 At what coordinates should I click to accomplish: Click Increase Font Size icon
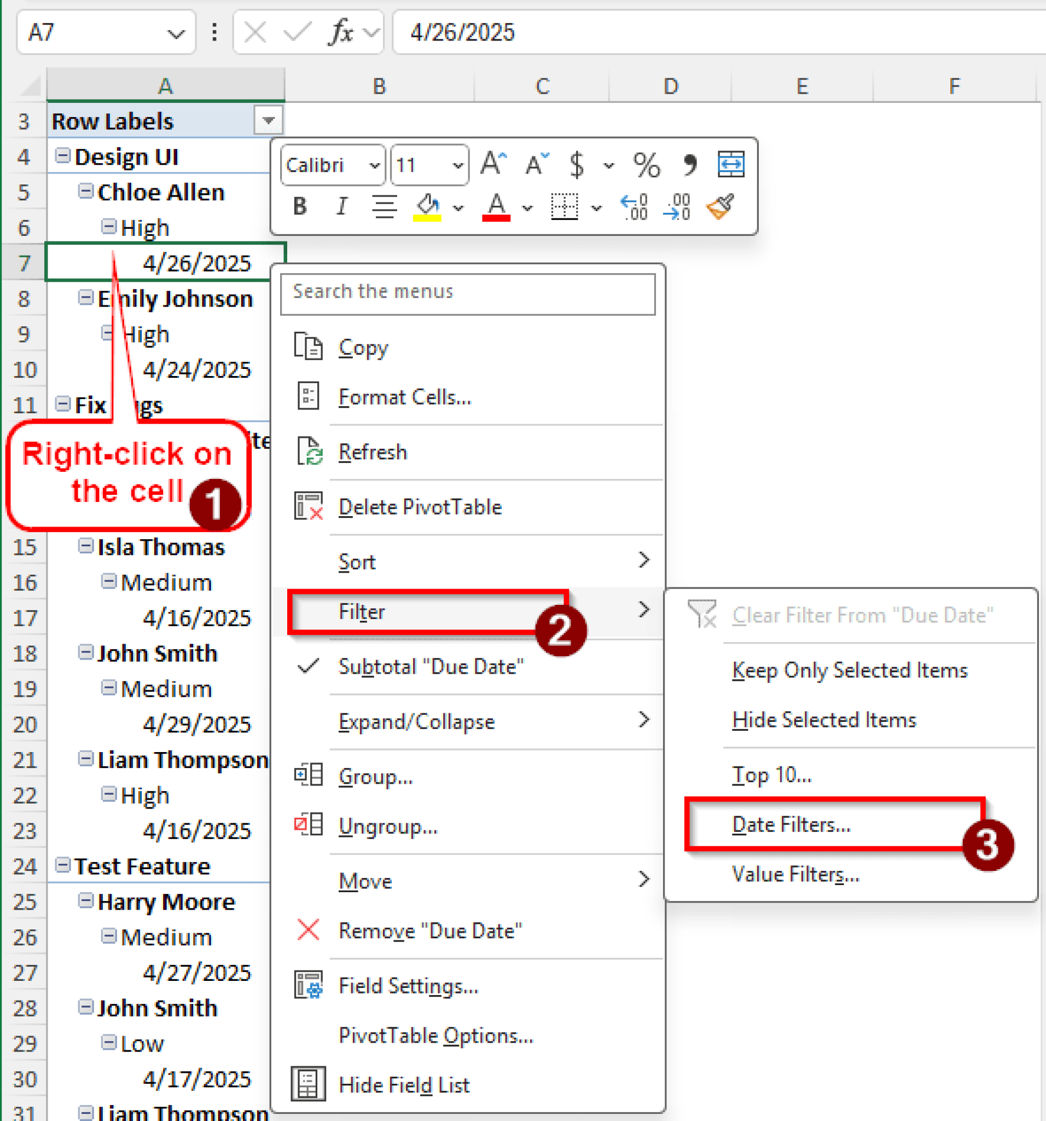tap(493, 164)
